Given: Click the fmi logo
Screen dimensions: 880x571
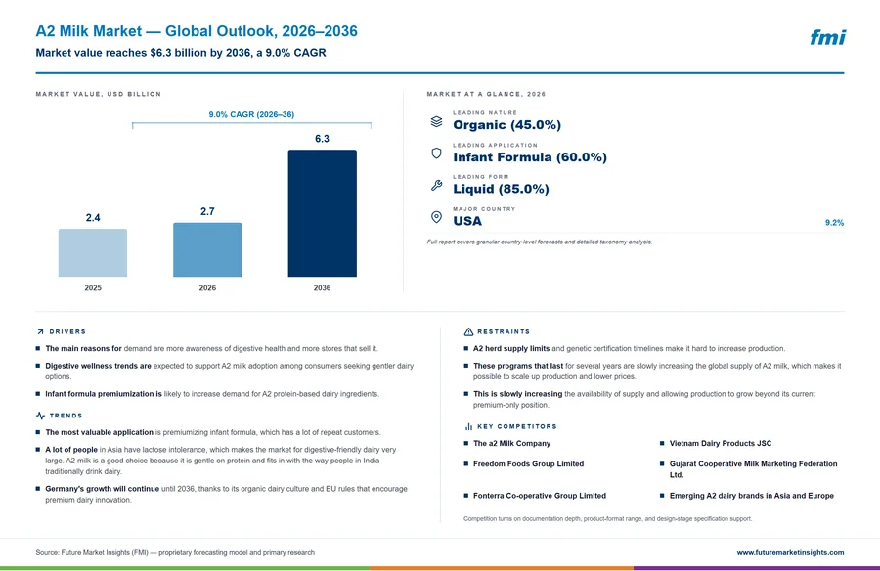Looking at the screenshot, I should pyautogui.click(x=827, y=37).
